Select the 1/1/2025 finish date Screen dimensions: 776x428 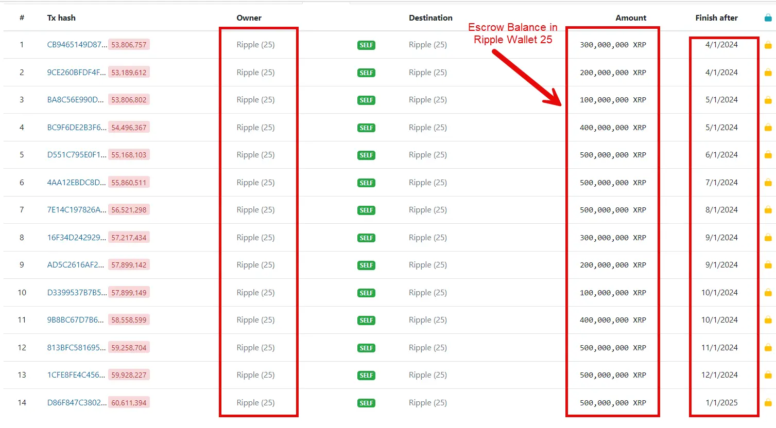pos(721,403)
